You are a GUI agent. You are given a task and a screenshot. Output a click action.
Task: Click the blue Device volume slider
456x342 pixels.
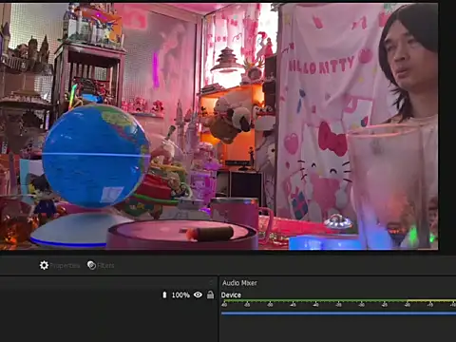(338, 313)
